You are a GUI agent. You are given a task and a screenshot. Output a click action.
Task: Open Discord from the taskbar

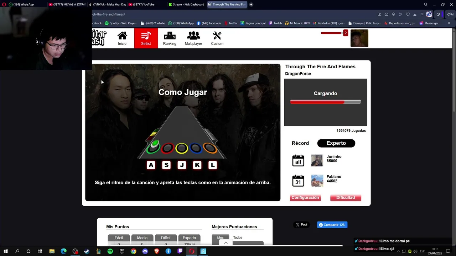(x=145, y=251)
